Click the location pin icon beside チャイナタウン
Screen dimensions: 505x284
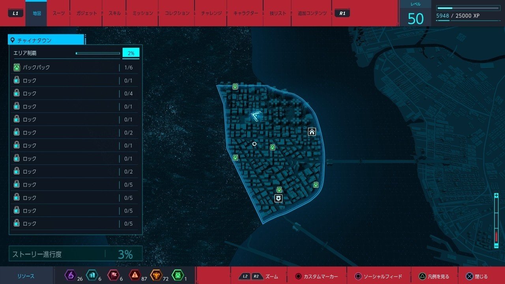tap(13, 40)
